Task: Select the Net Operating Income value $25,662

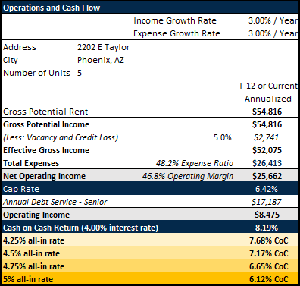Action: (267, 176)
